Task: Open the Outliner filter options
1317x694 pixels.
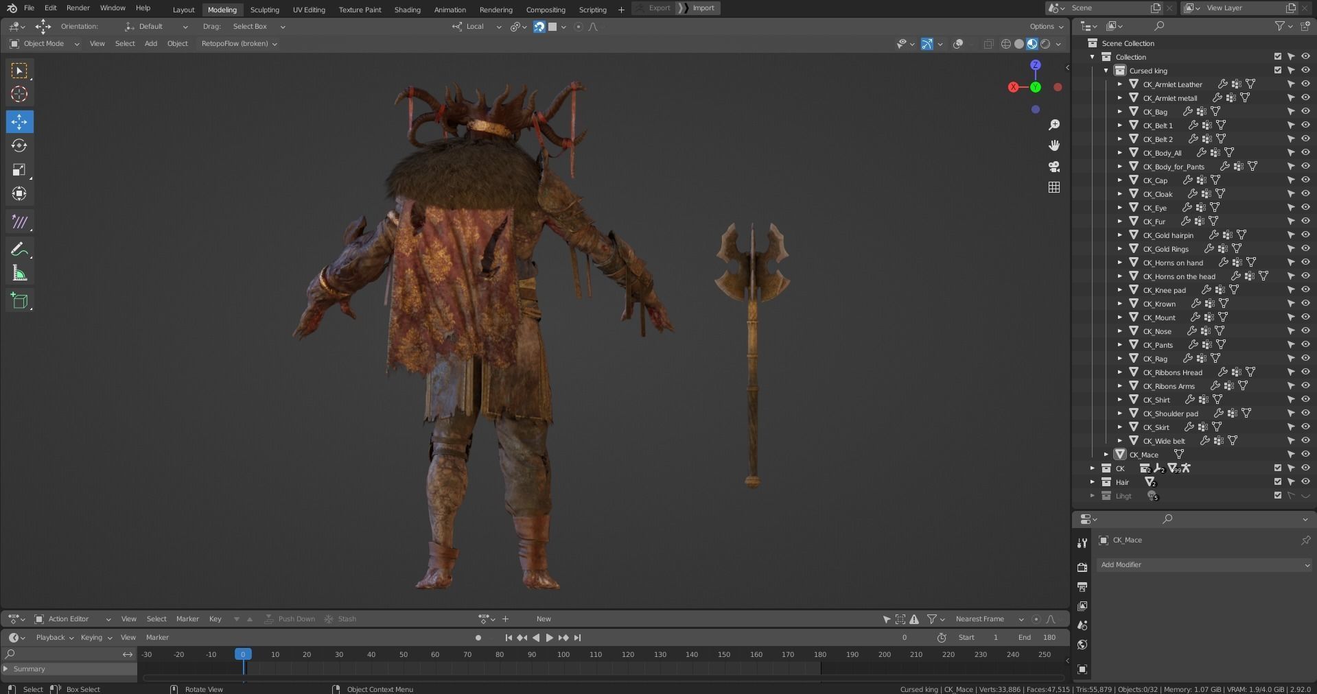Action: (x=1281, y=25)
